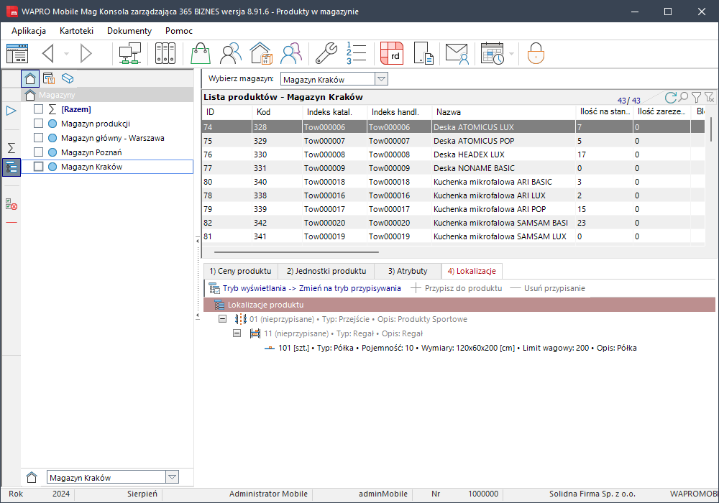This screenshot has width=719, height=503.
Task: Click the mobile device document icon
Action: coord(423,54)
